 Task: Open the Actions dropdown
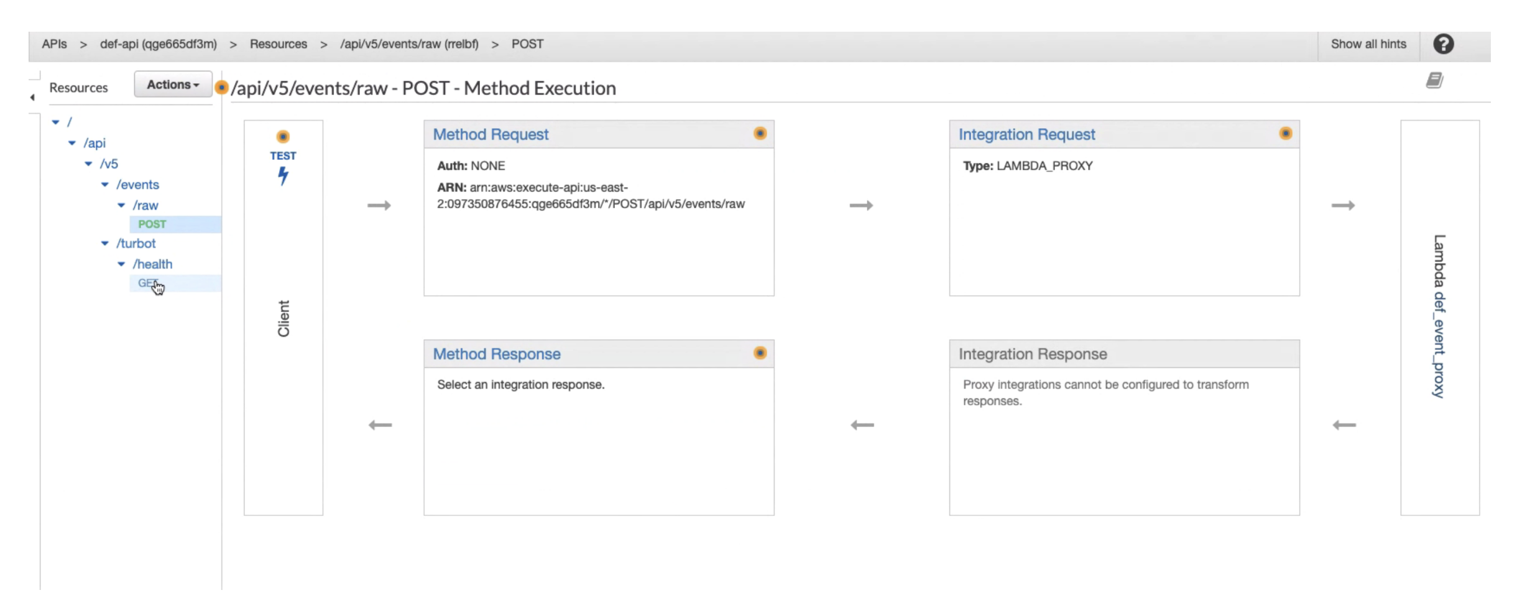[x=172, y=84]
